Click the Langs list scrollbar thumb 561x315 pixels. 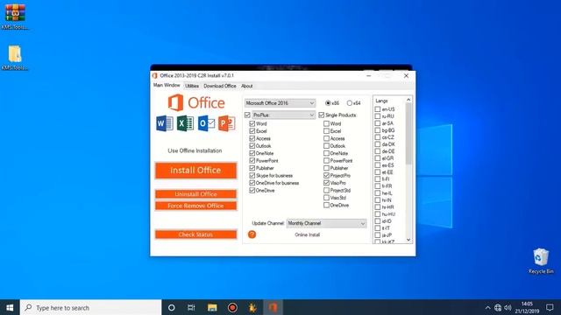click(408, 134)
